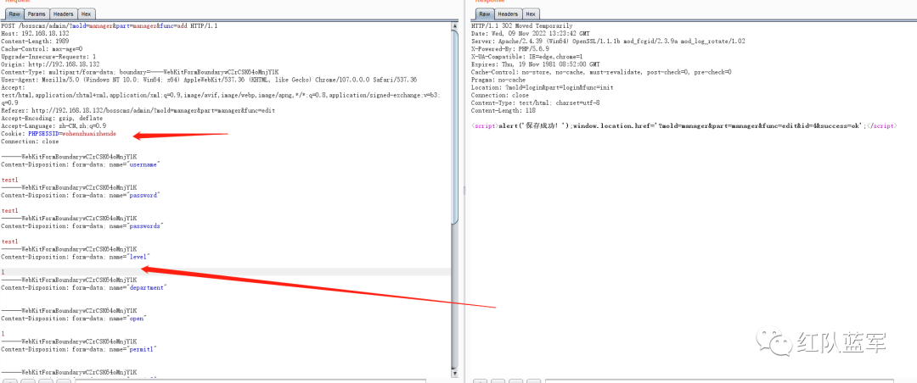This screenshot has height=383, width=917.
Task: Open the Request Params tab
Action: [37, 14]
